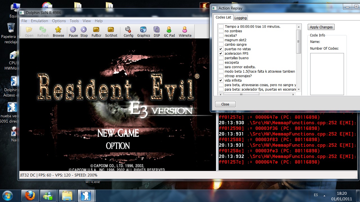Open Firefox from the taskbar
The height and width of the screenshot is (202, 360).
pos(30,195)
